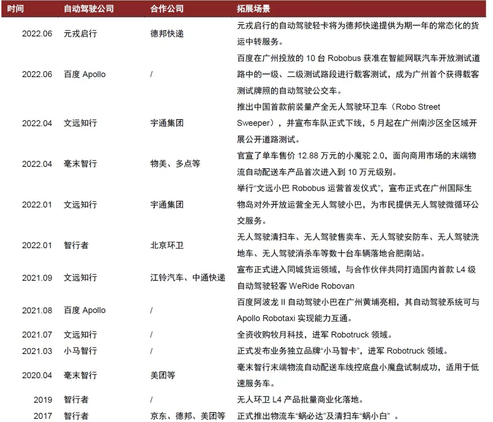Screen dimensions: 493x422
Task: Click the description about 小魔驼 2.0 pricing
Action: [x=357, y=164]
